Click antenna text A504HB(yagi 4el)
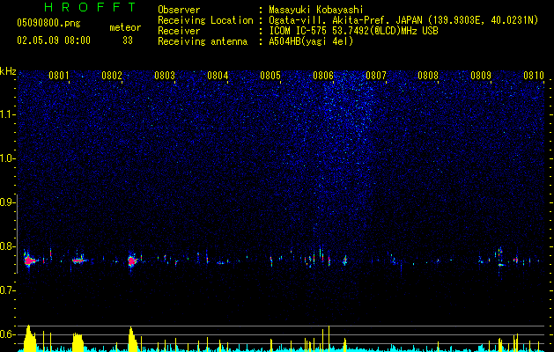This screenshot has height=352, width=554. tap(311, 41)
